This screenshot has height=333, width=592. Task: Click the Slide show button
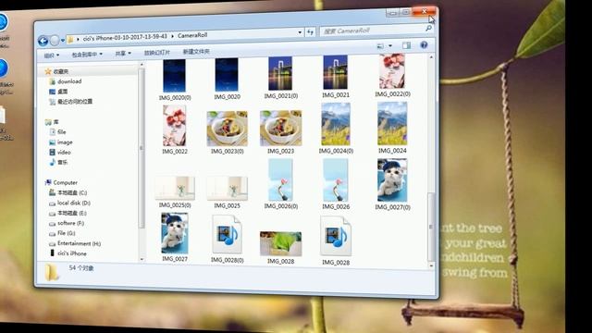click(157, 53)
